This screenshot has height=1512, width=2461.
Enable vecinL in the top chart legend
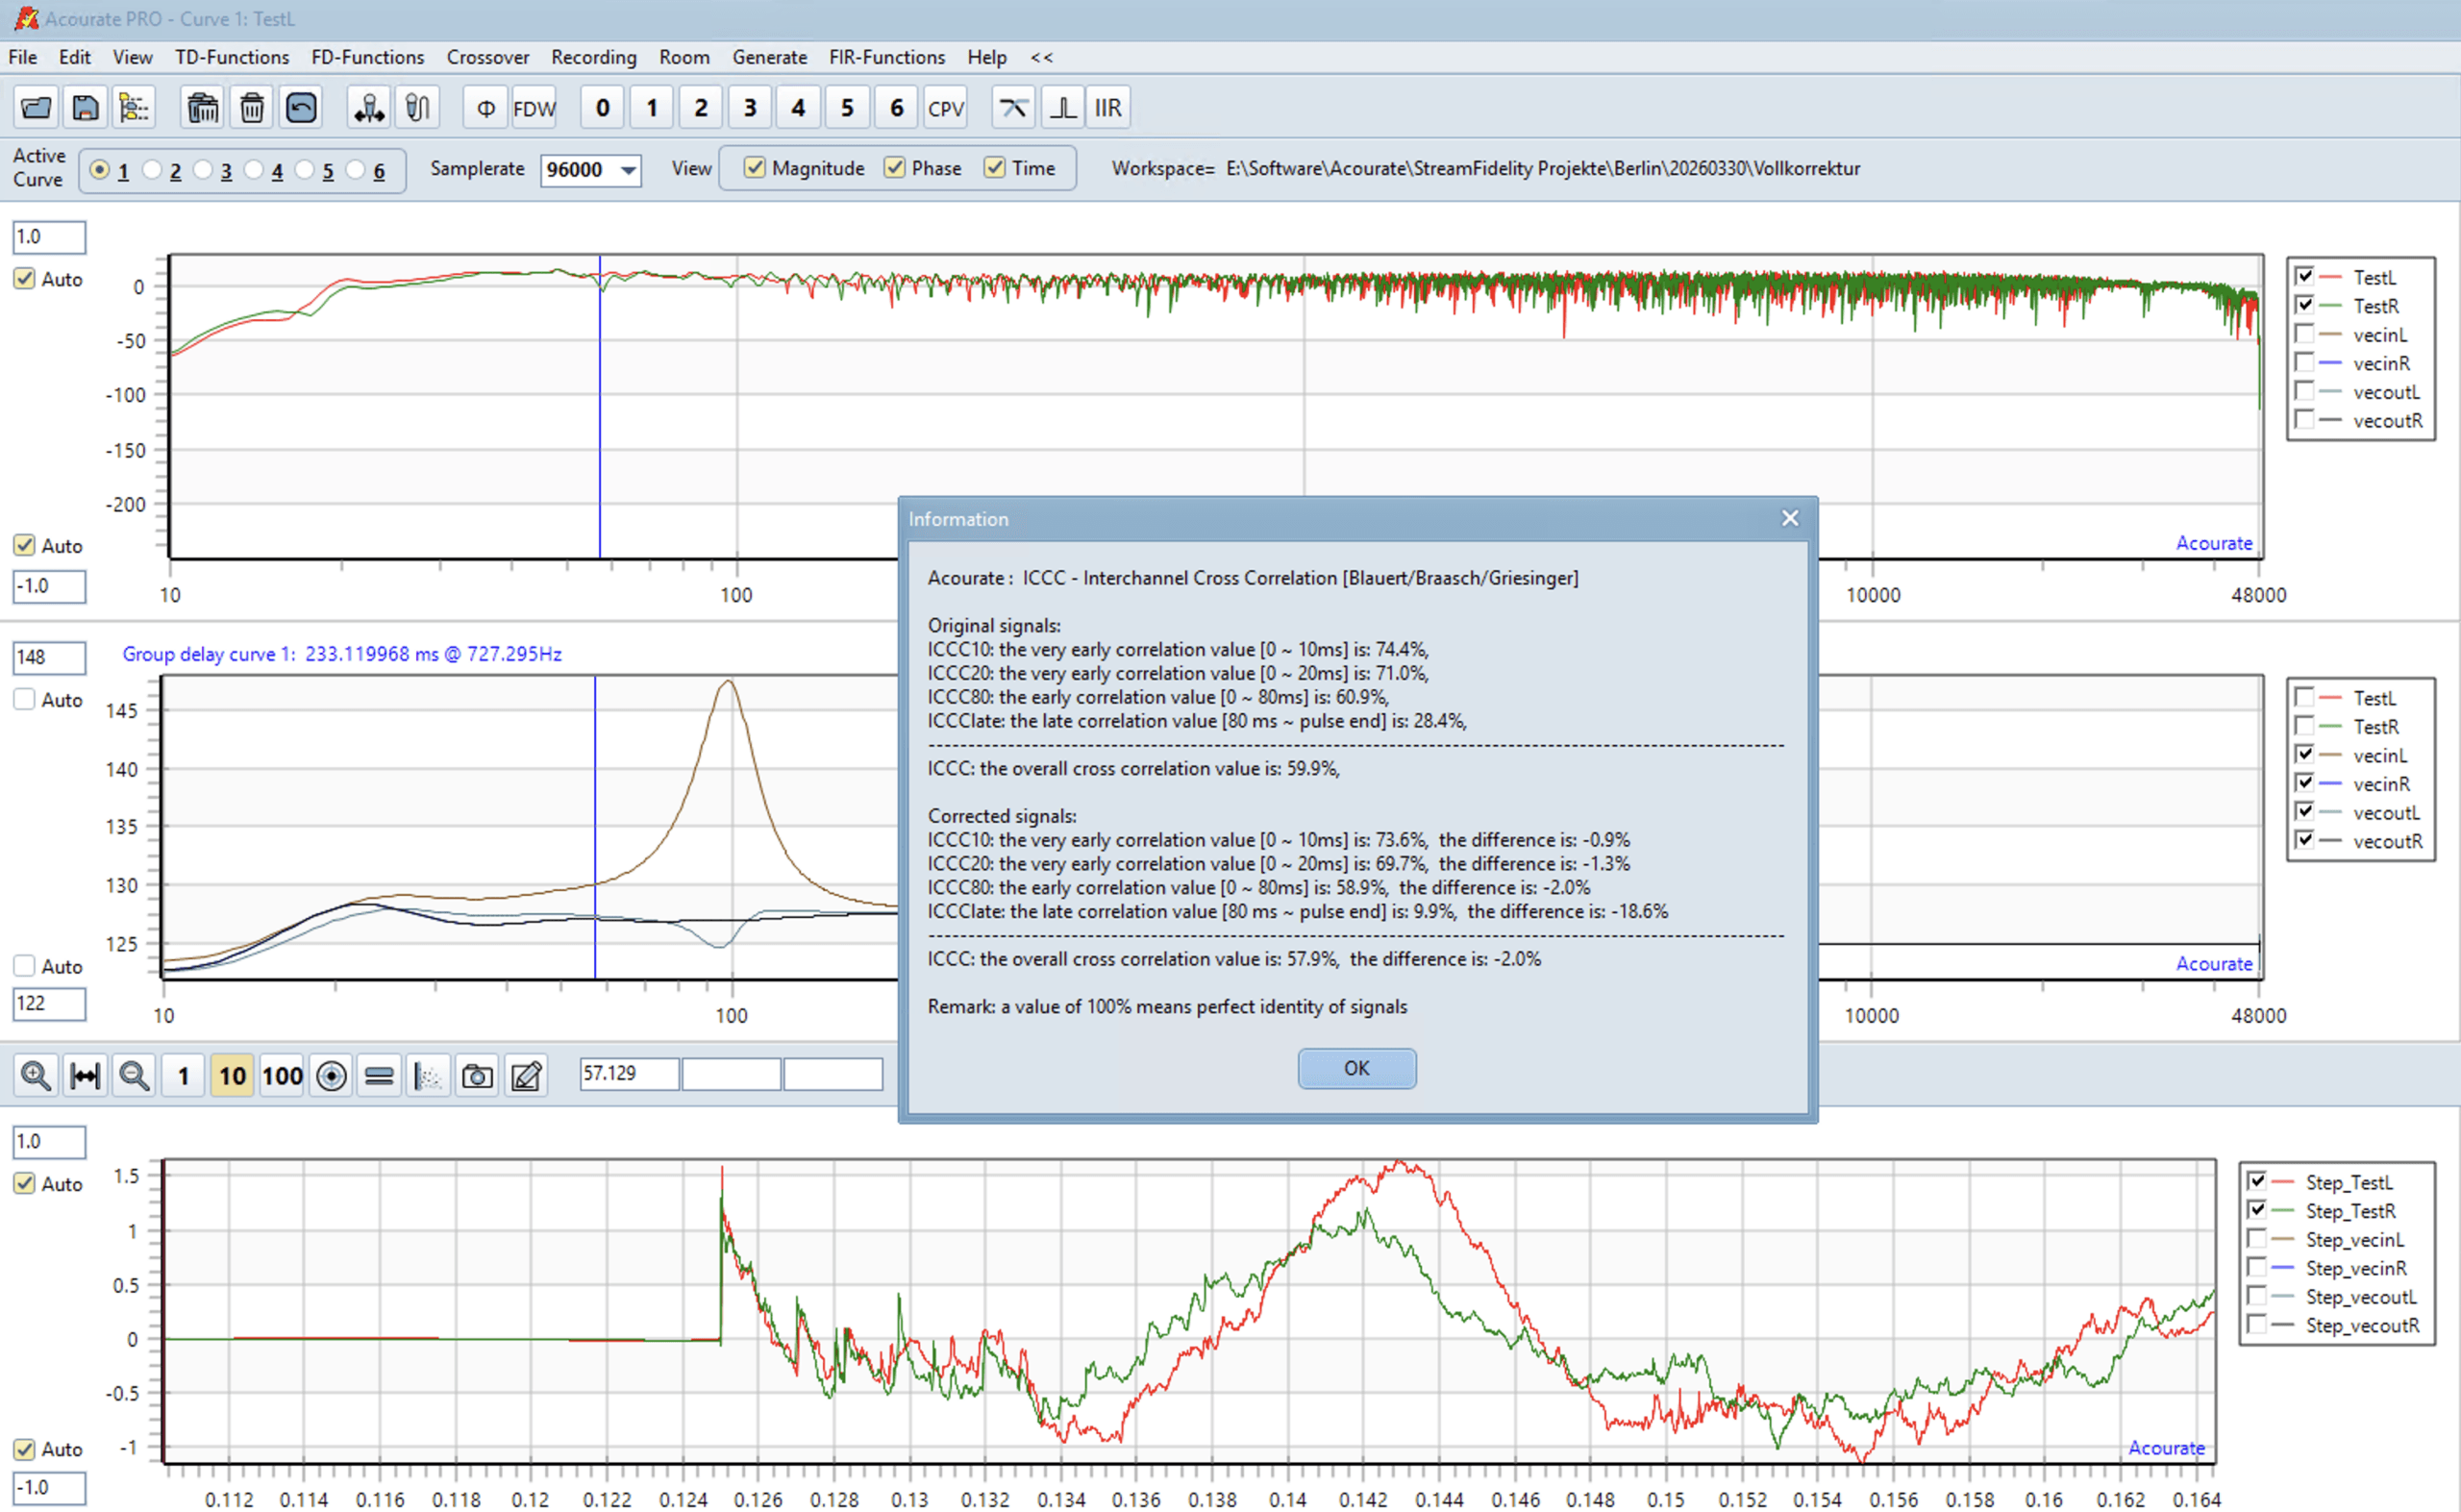coord(2304,334)
